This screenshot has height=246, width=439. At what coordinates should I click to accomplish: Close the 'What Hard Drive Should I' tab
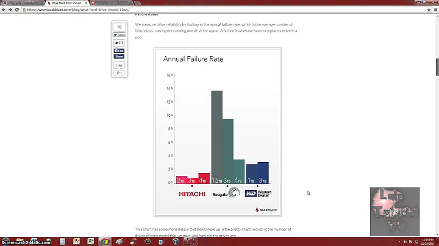86,3
